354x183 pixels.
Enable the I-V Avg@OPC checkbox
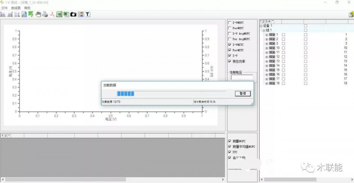point(230,34)
